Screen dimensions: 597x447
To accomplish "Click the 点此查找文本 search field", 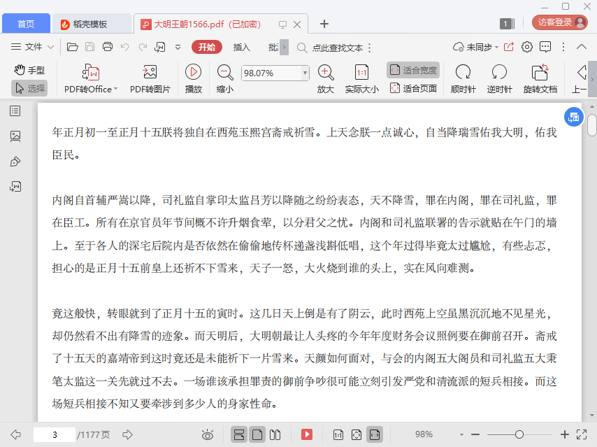I will (x=337, y=48).
